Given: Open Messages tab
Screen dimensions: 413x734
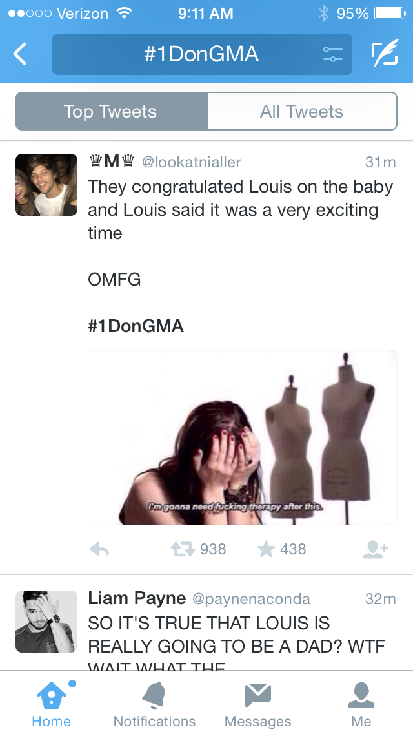Looking at the screenshot, I should point(258,704).
